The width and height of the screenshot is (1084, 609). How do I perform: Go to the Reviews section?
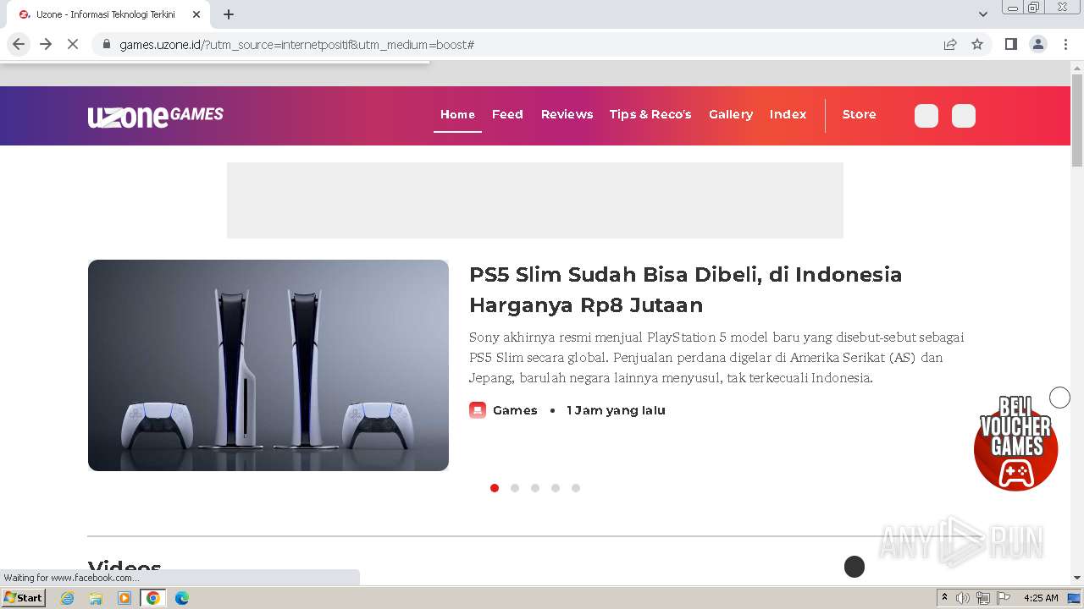tap(567, 114)
